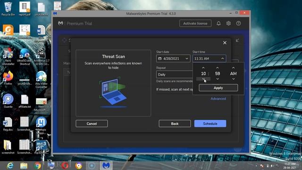The width and height of the screenshot is (302, 170).
Task: Click the Malwarebytes logo next to Premium Trial
Action: click(60, 23)
